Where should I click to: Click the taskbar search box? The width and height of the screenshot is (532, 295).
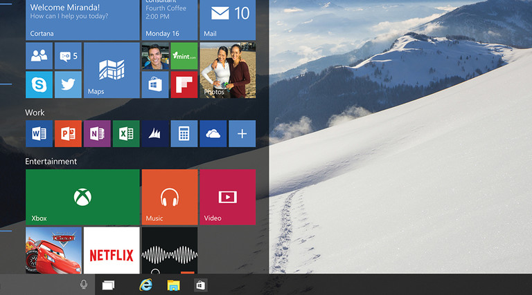(48, 285)
